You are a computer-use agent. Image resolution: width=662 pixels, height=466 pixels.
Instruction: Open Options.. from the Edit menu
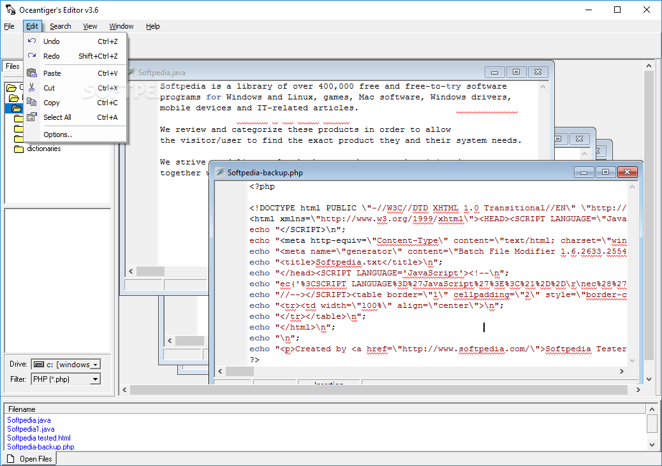pyautogui.click(x=75, y=135)
